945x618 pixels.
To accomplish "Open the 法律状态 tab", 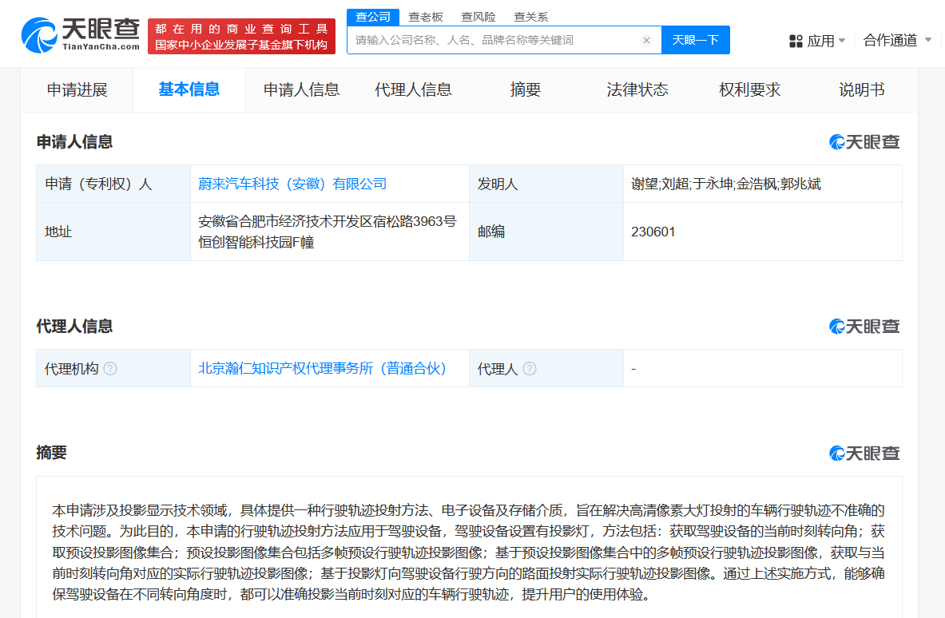I will pyautogui.click(x=637, y=90).
